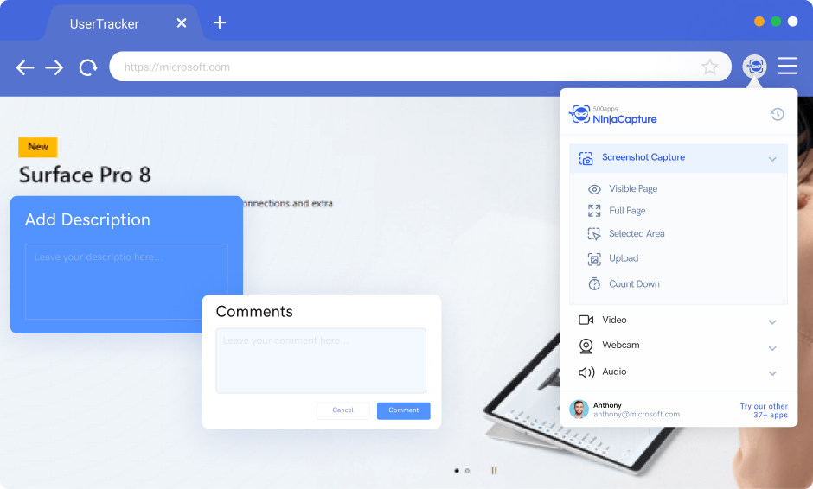Open the 'Try our other 37+ apps' link
This screenshot has height=489, width=813.
764,410
